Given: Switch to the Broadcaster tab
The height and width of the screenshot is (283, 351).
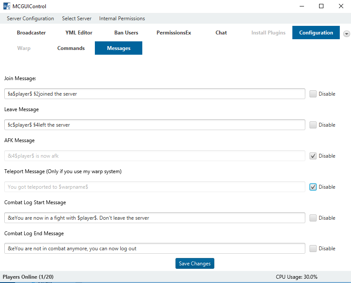Looking at the screenshot, I should coord(31,33).
